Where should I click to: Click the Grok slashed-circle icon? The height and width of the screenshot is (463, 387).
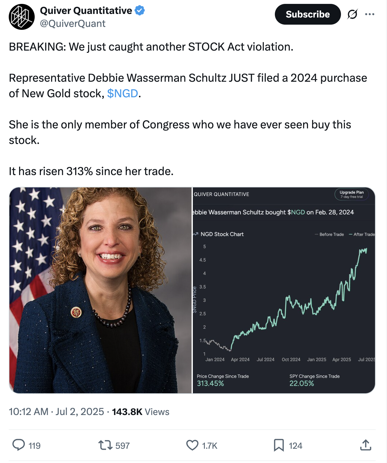click(352, 14)
